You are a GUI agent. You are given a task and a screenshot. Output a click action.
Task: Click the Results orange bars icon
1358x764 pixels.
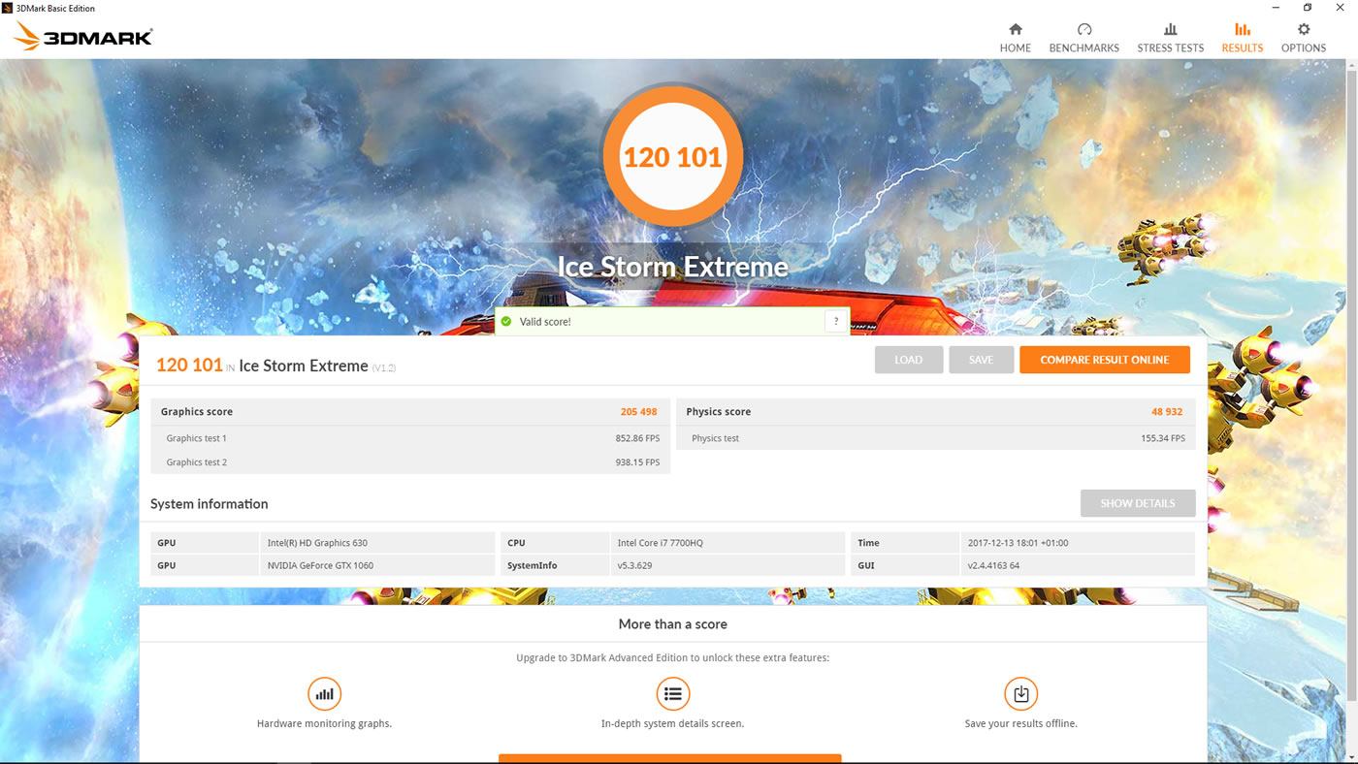[1243, 29]
